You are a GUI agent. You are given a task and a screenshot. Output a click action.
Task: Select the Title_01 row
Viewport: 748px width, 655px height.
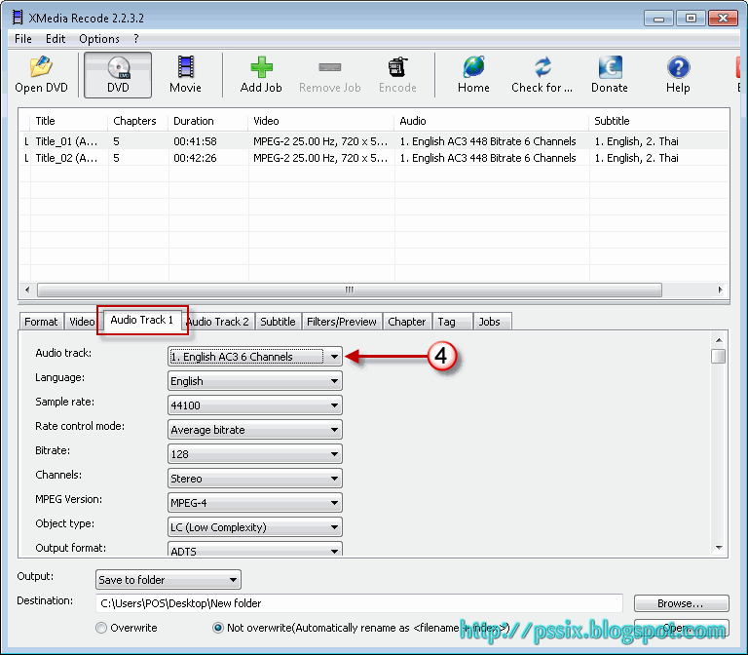tap(374, 141)
